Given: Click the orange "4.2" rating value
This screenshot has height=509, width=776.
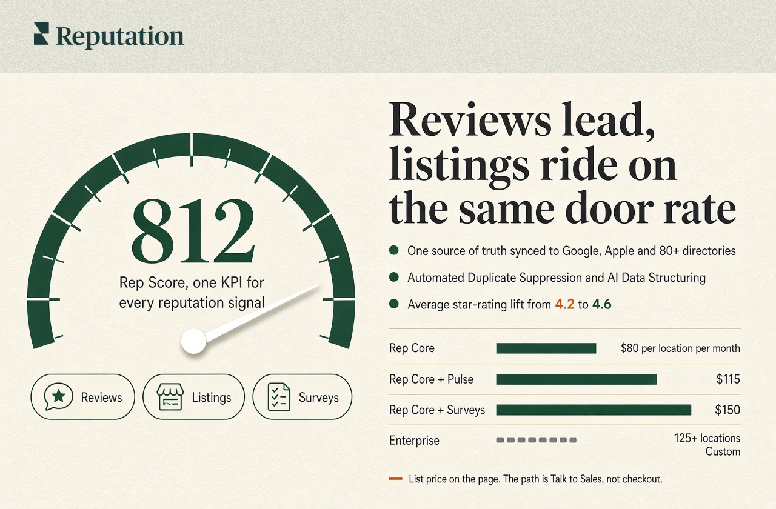Looking at the screenshot, I should [564, 305].
